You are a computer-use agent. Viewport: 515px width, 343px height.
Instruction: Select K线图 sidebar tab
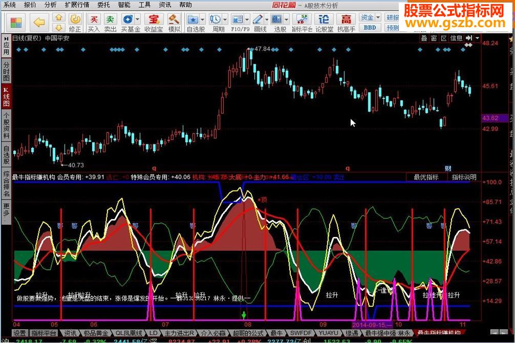[6, 96]
